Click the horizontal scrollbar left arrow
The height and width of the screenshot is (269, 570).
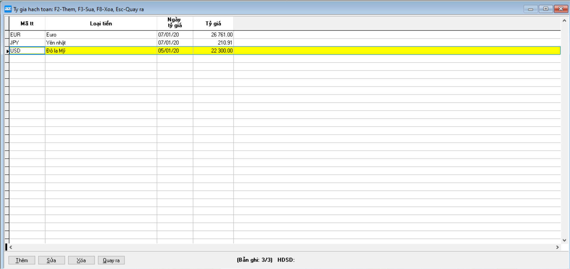(11, 247)
